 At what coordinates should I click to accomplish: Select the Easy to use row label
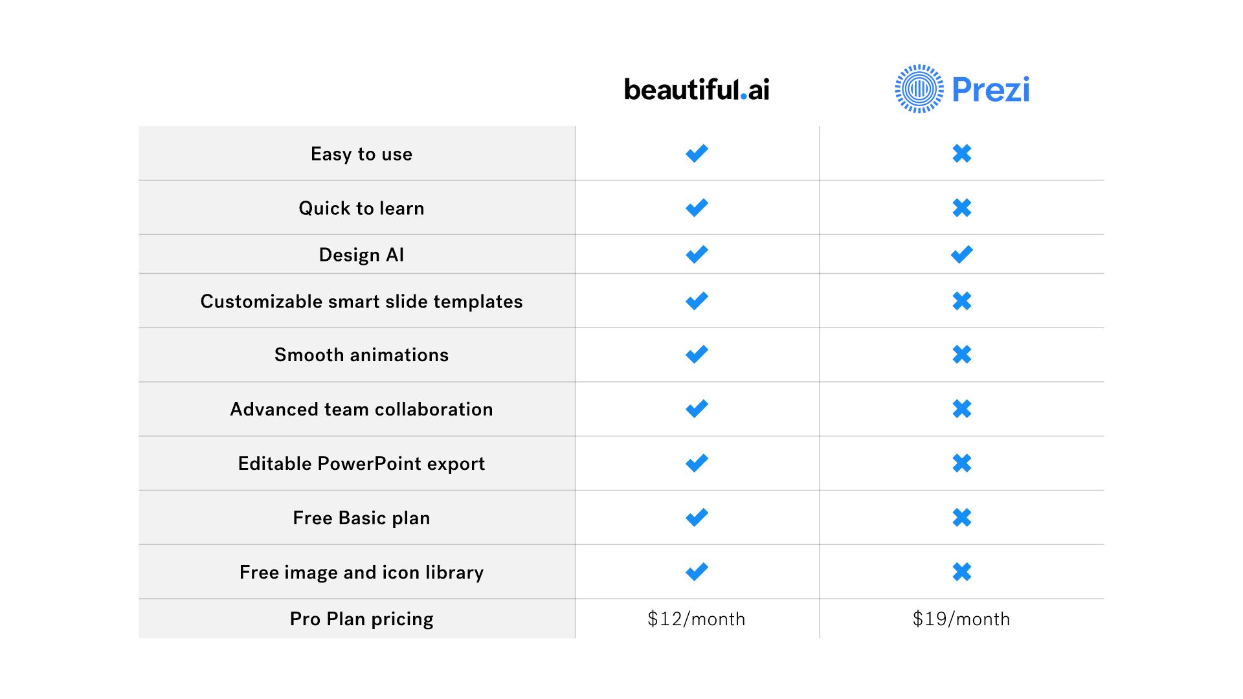(x=361, y=154)
